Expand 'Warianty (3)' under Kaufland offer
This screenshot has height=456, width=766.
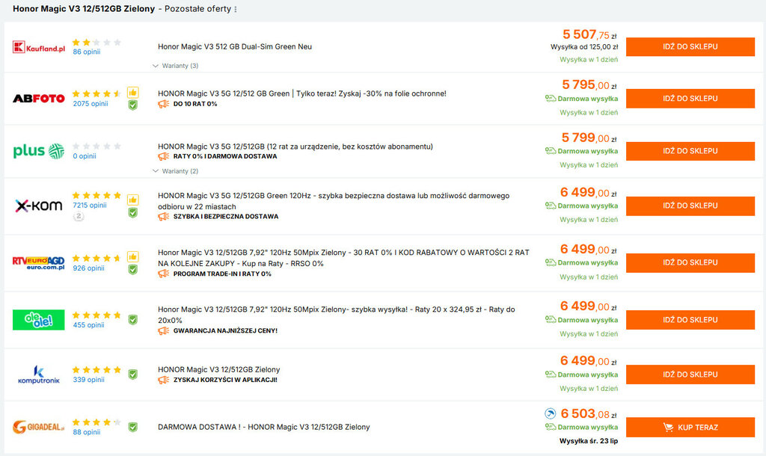176,66
